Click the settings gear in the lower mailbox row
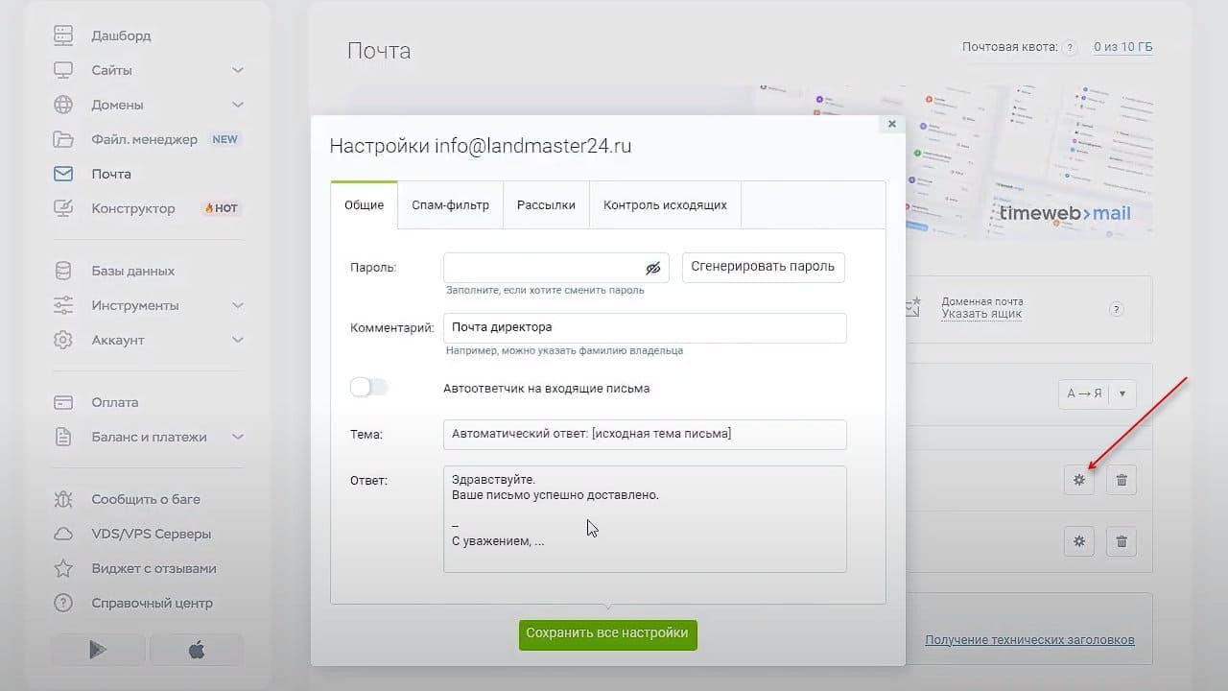Viewport: 1228px width, 691px height. point(1079,541)
